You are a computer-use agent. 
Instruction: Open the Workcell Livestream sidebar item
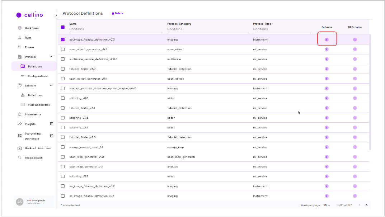coord(38,148)
